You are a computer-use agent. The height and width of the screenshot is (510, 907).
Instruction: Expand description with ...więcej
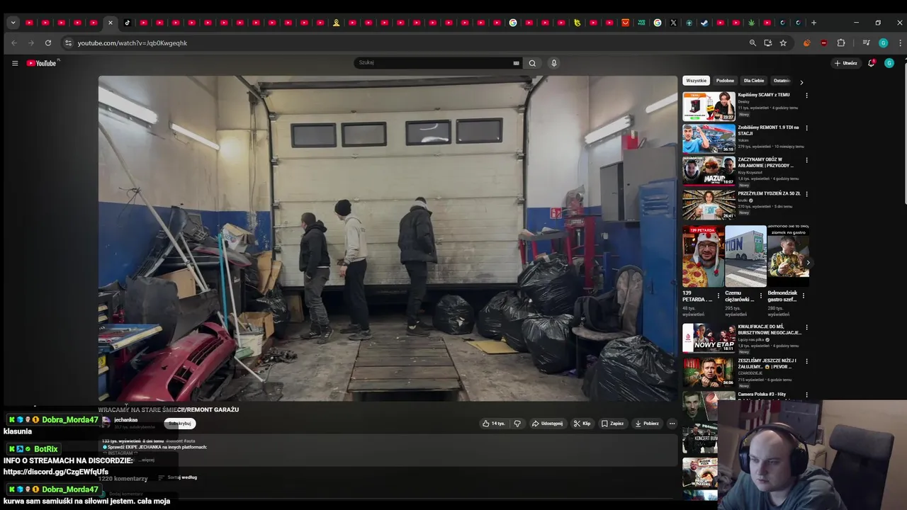tap(146, 460)
